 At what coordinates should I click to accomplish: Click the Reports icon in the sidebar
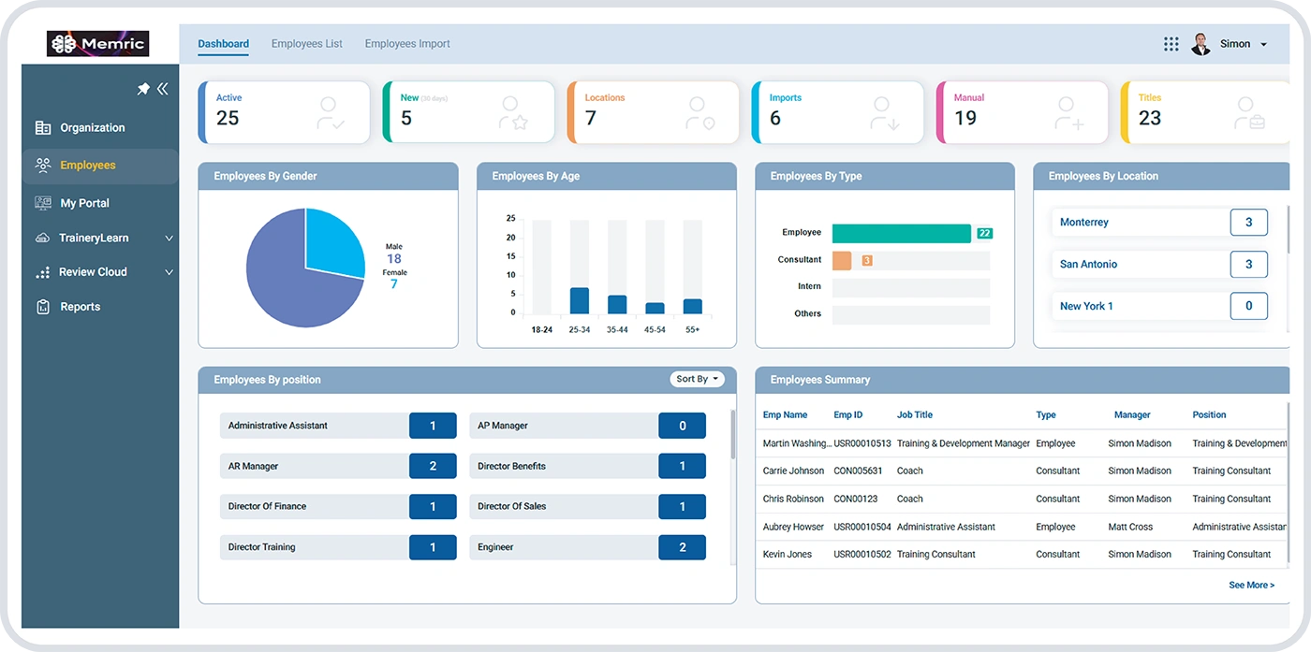[42, 306]
